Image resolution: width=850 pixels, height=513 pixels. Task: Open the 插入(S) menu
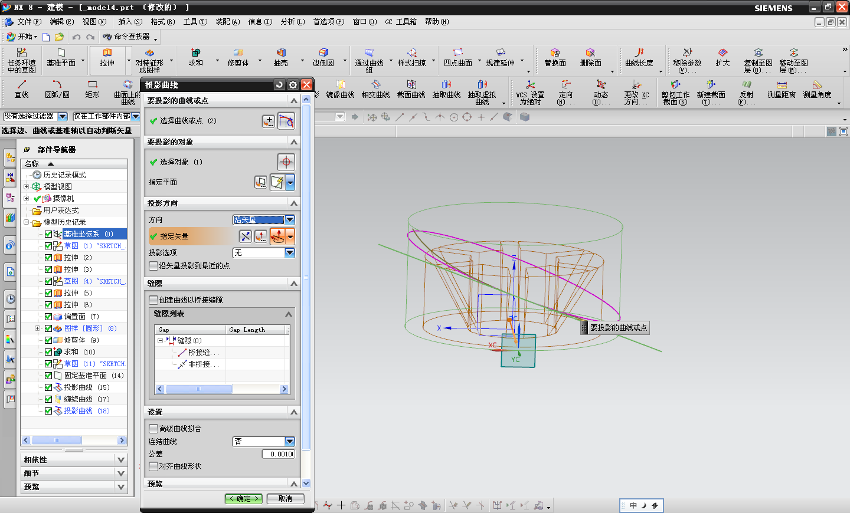[130, 22]
